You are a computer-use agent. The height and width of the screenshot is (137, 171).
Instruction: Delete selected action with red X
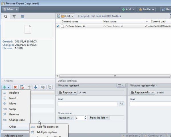[x=15, y=87]
